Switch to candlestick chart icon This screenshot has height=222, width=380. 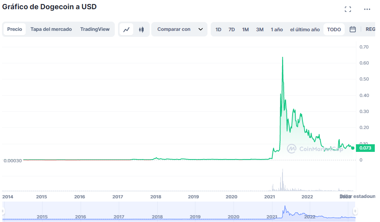click(141, 29)
